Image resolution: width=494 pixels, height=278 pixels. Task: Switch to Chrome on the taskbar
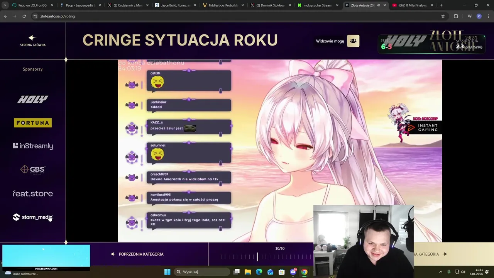click(304, 272)
